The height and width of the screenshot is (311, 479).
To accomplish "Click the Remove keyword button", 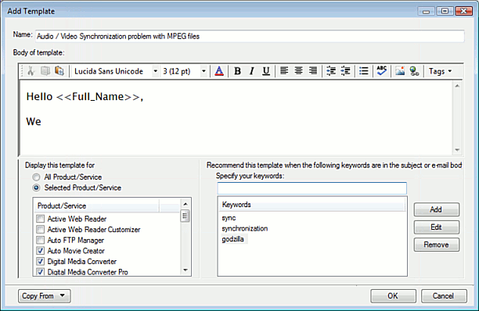I will coord(437,245).
